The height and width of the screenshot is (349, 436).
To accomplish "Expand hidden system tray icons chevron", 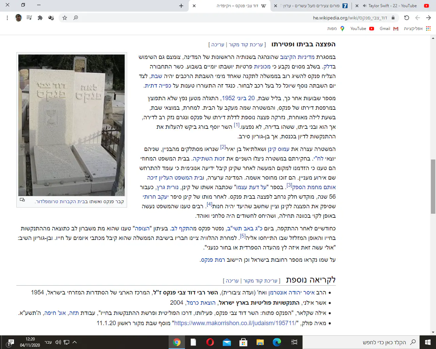I will [x=75, y=342].
